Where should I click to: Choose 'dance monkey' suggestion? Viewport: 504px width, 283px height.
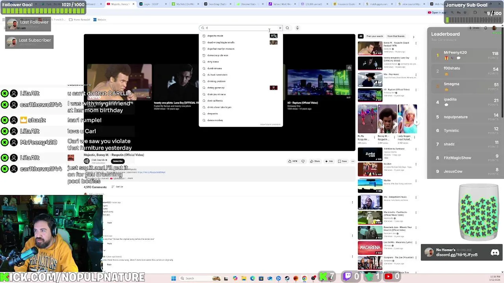(241, 120)
